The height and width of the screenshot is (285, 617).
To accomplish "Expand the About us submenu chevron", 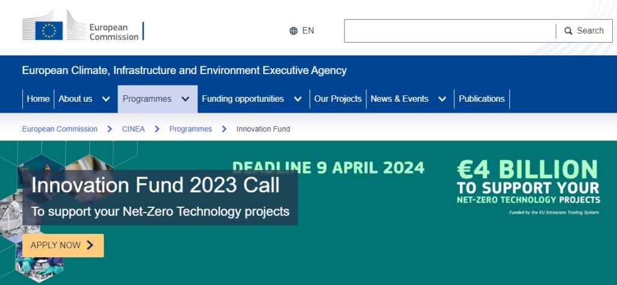I will click(106, 99).
